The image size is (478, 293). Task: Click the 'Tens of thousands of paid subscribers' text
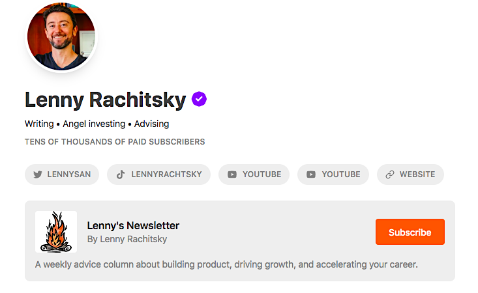point(115,142)
